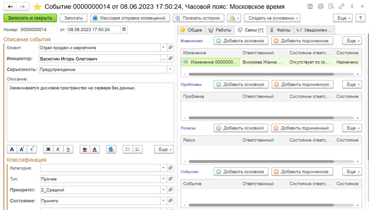Click the Записать и закрыть button

(30, 18)
